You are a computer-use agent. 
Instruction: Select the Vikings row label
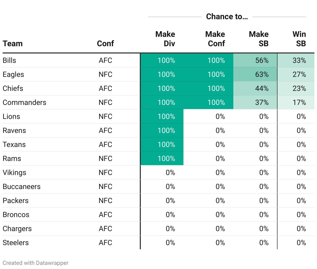pyautogui.click(x=15, y=173)
